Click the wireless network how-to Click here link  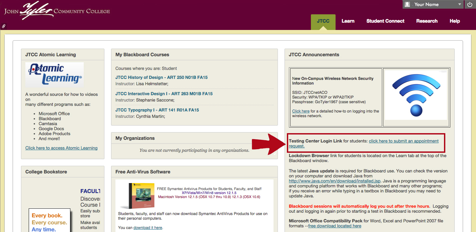301,111
